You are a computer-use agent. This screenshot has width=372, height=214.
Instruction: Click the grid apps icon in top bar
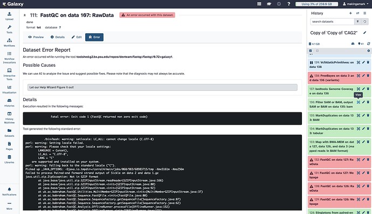[x=259, y=4]
